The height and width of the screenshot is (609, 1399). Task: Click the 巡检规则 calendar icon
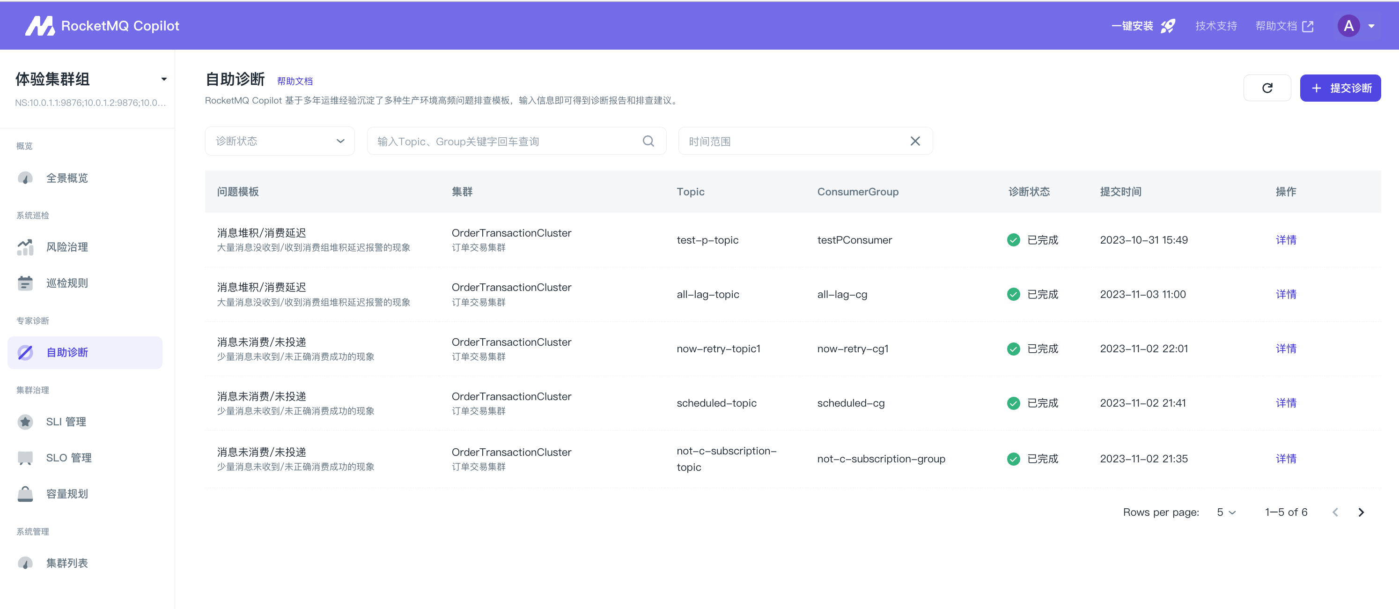[25, 283]
